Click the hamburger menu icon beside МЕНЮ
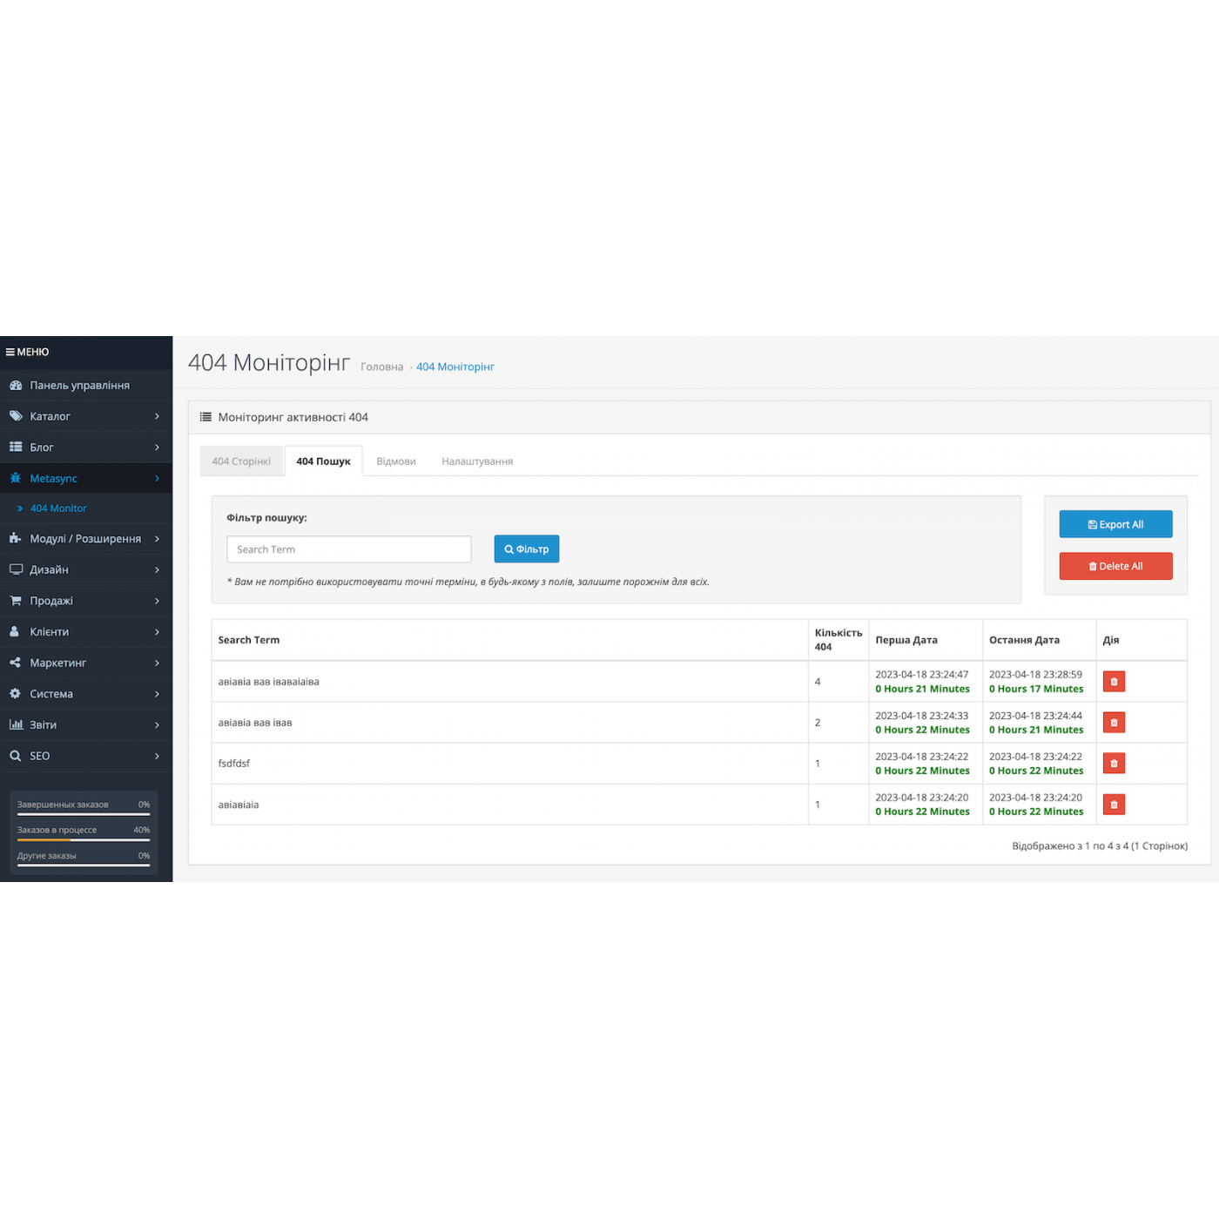 tap(10, 353)
